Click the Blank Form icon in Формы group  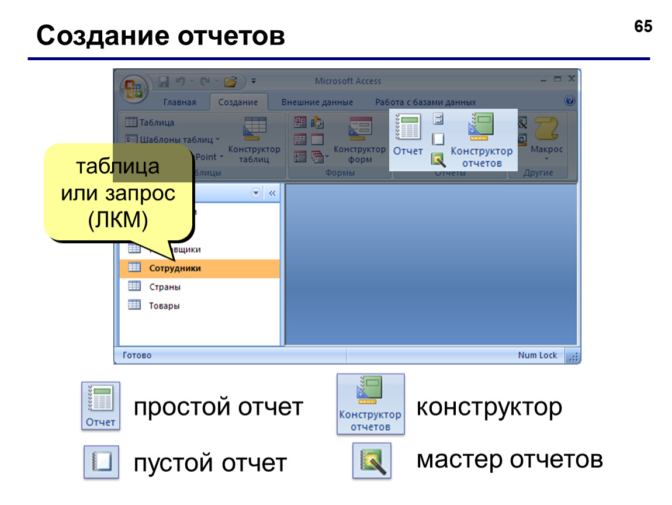pos(317,139)
